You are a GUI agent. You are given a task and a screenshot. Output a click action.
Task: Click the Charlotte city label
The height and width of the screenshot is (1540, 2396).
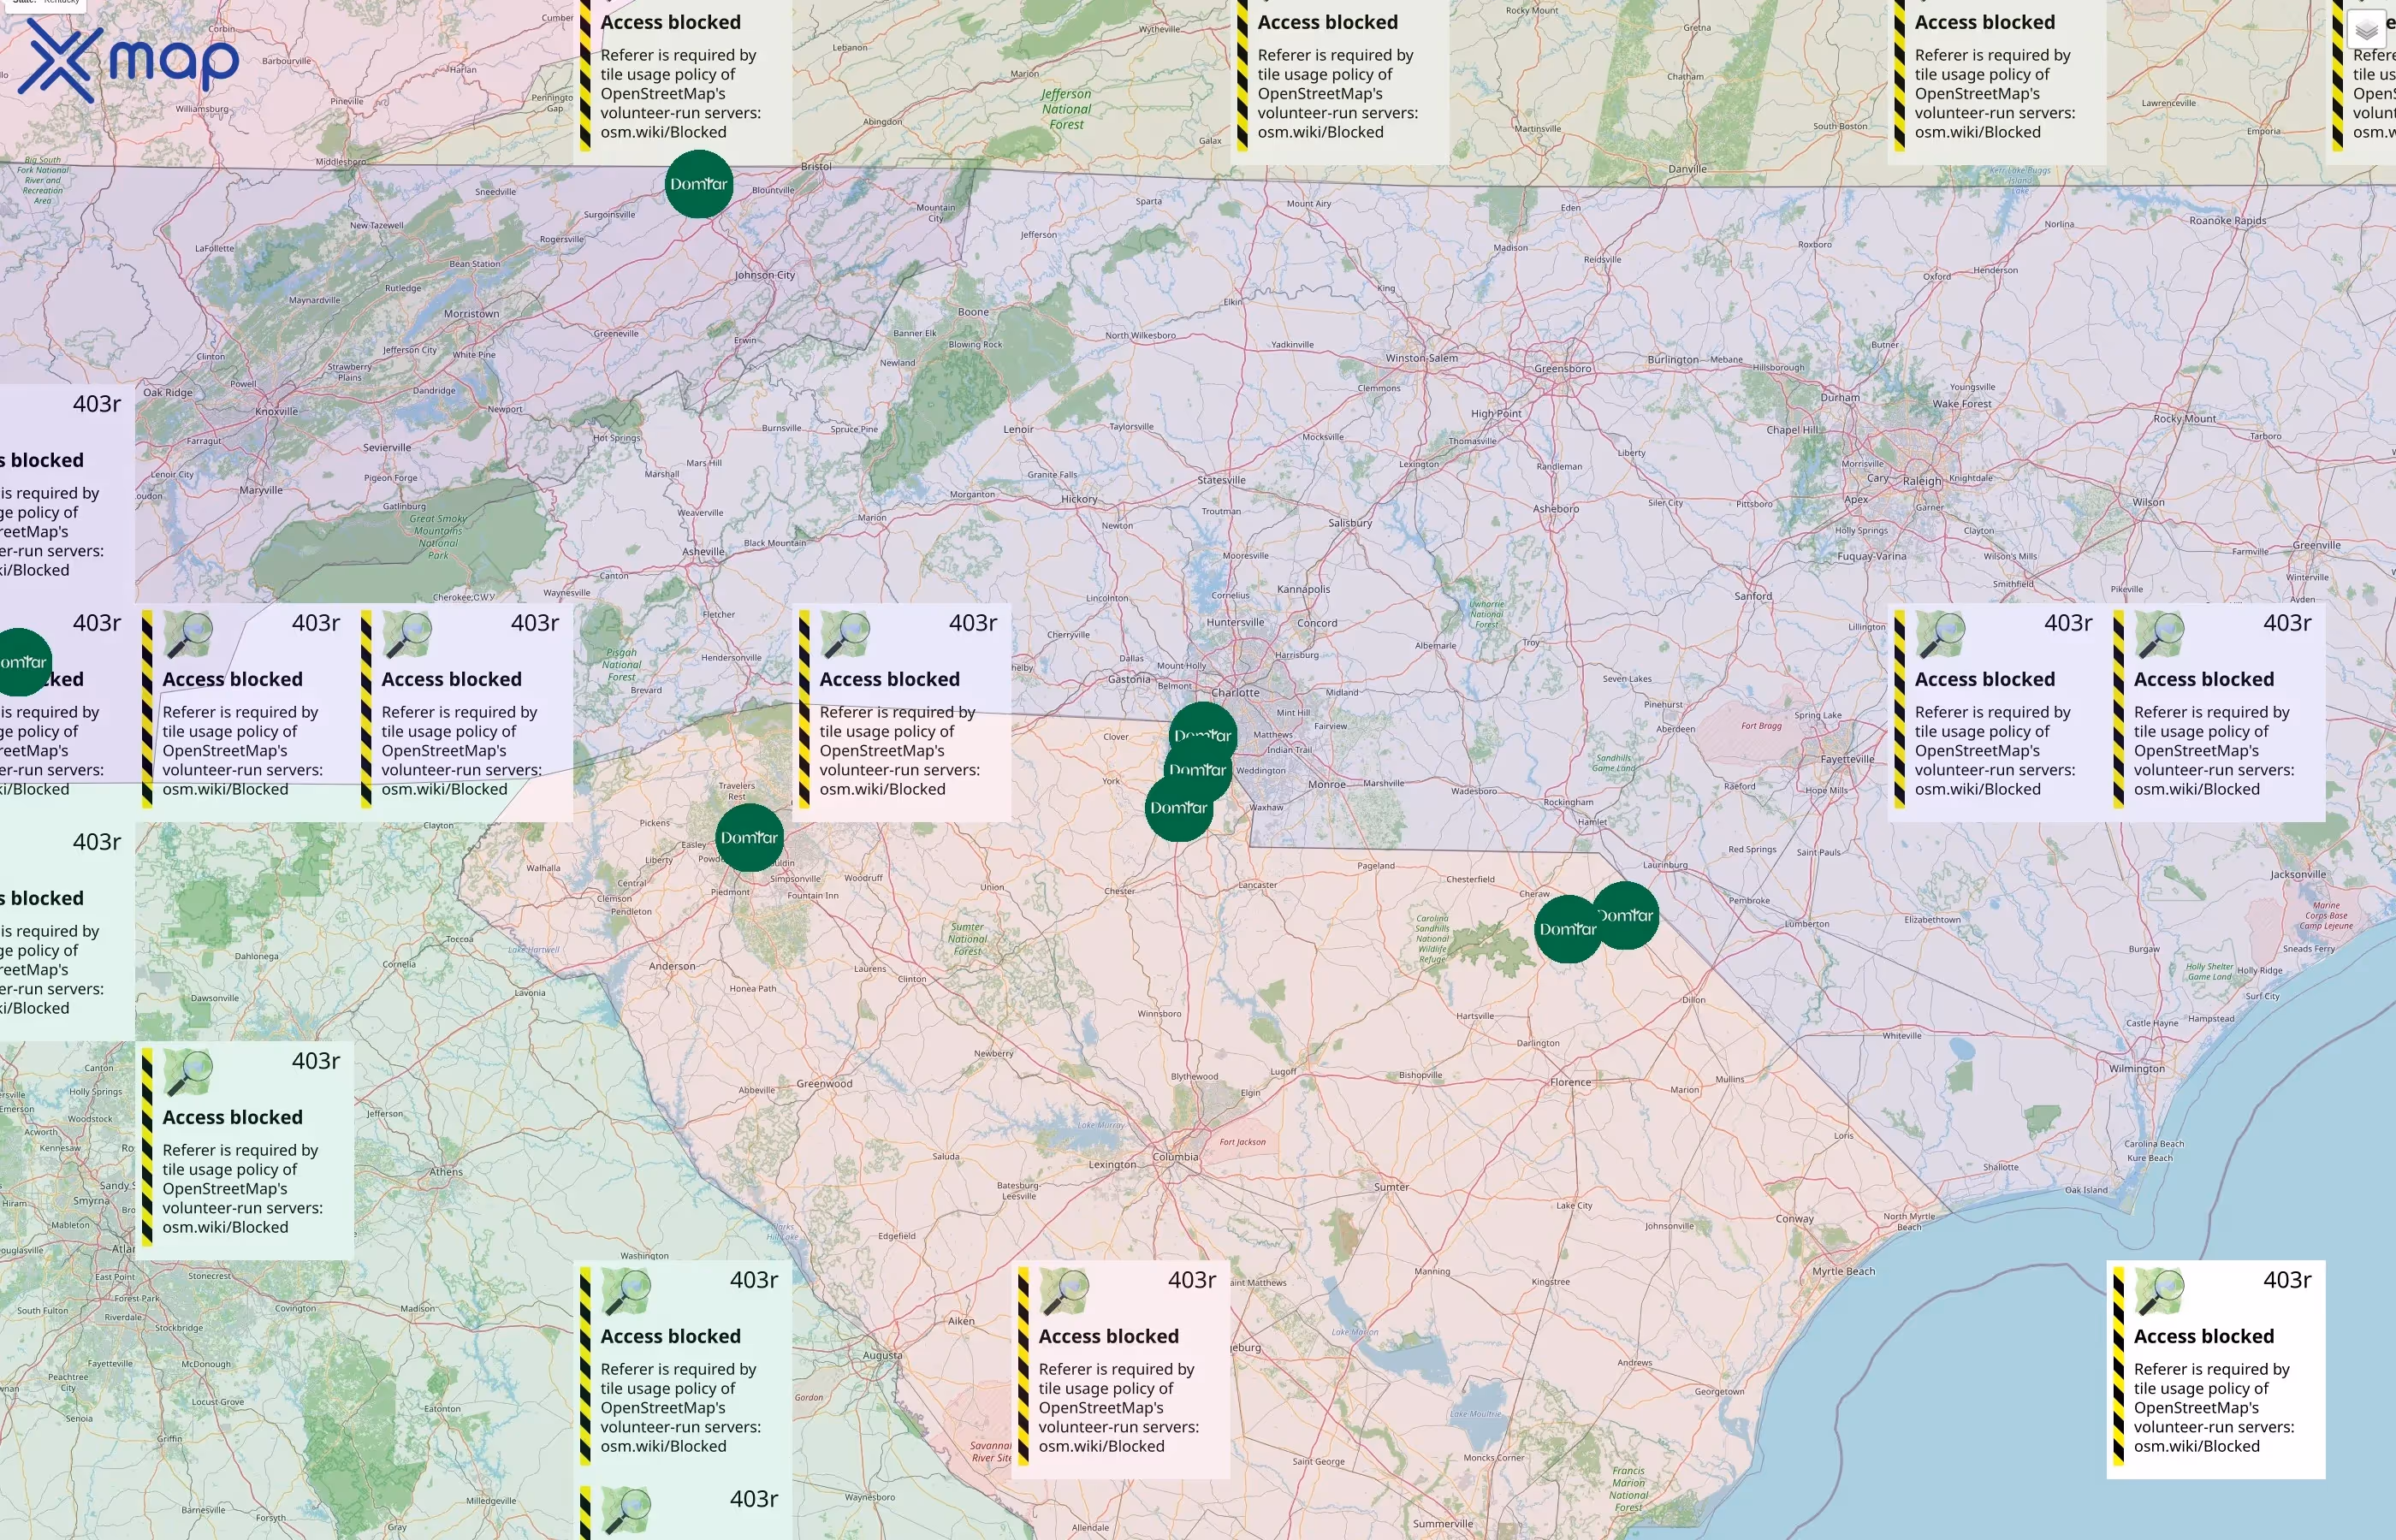click(x=1235, y=692)
